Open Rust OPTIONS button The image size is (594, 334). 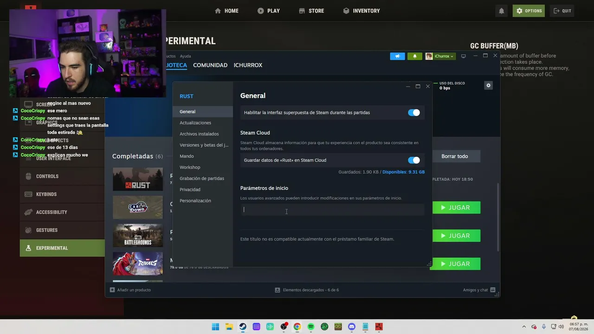click(529, 11)
